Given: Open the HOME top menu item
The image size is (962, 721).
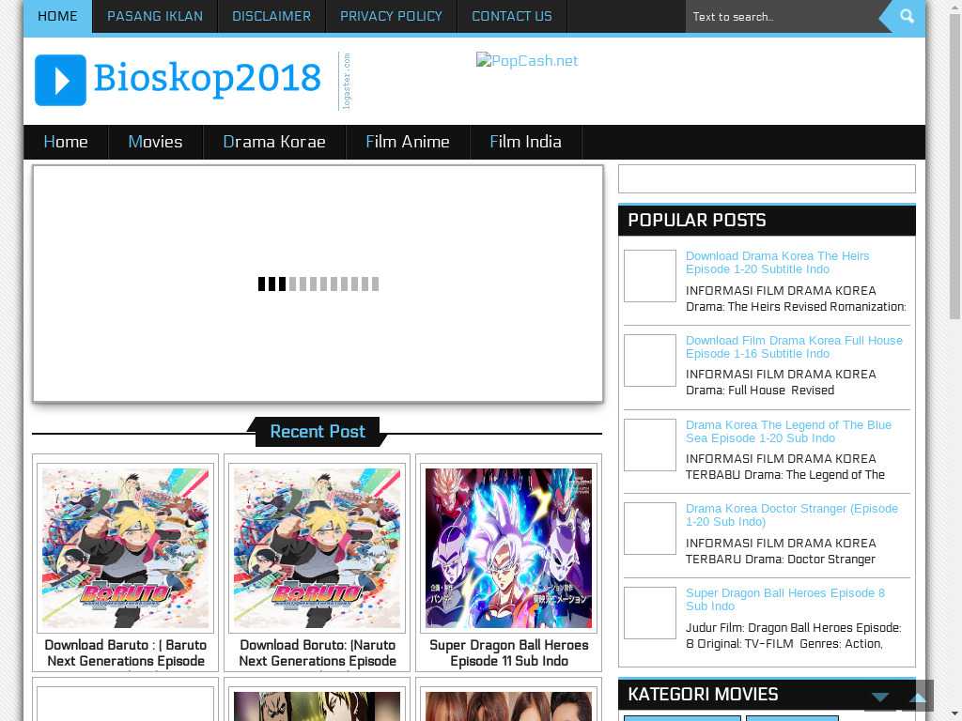Looking at the screenshot, I should pyautogui.click(x=57, y=17).
